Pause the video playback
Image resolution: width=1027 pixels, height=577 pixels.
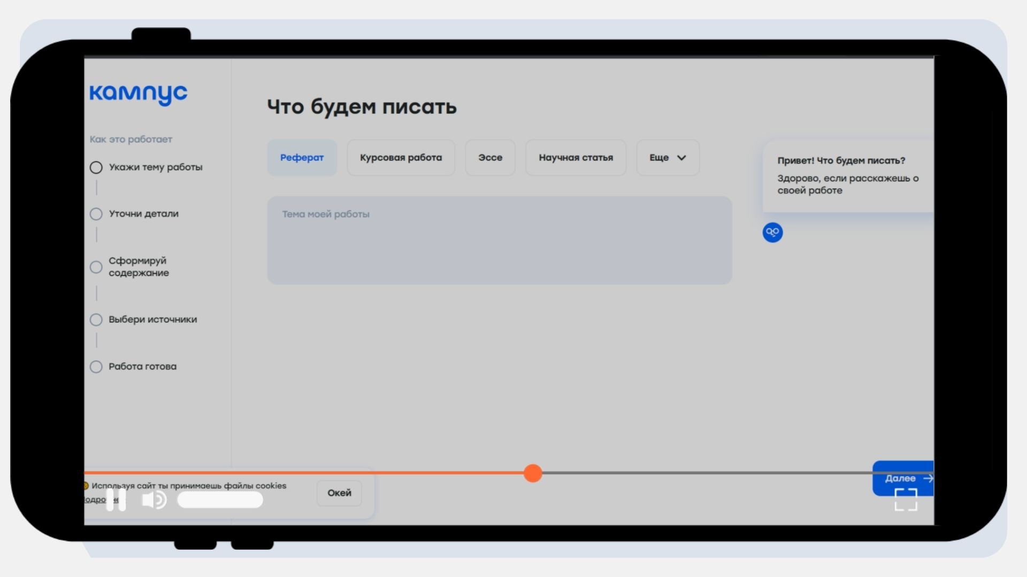116,500
